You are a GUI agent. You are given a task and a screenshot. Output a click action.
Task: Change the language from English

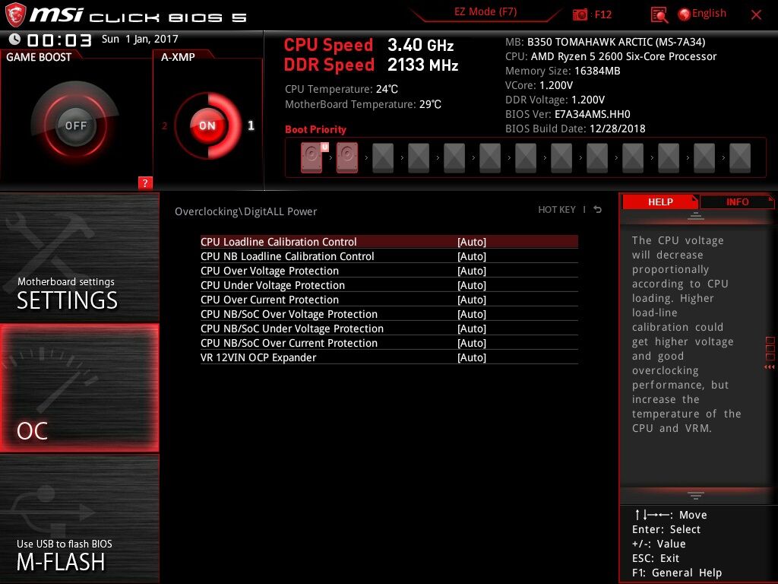[x=709, y=14]
